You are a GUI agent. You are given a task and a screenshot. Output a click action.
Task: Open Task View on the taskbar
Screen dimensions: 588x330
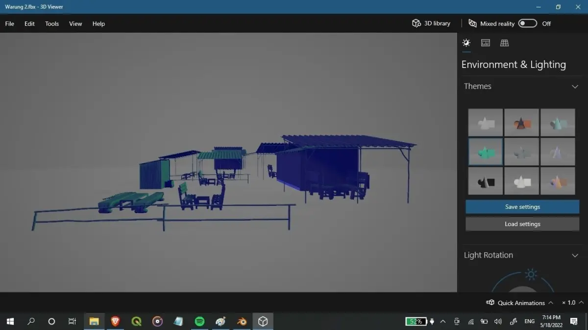pos(72,321)
